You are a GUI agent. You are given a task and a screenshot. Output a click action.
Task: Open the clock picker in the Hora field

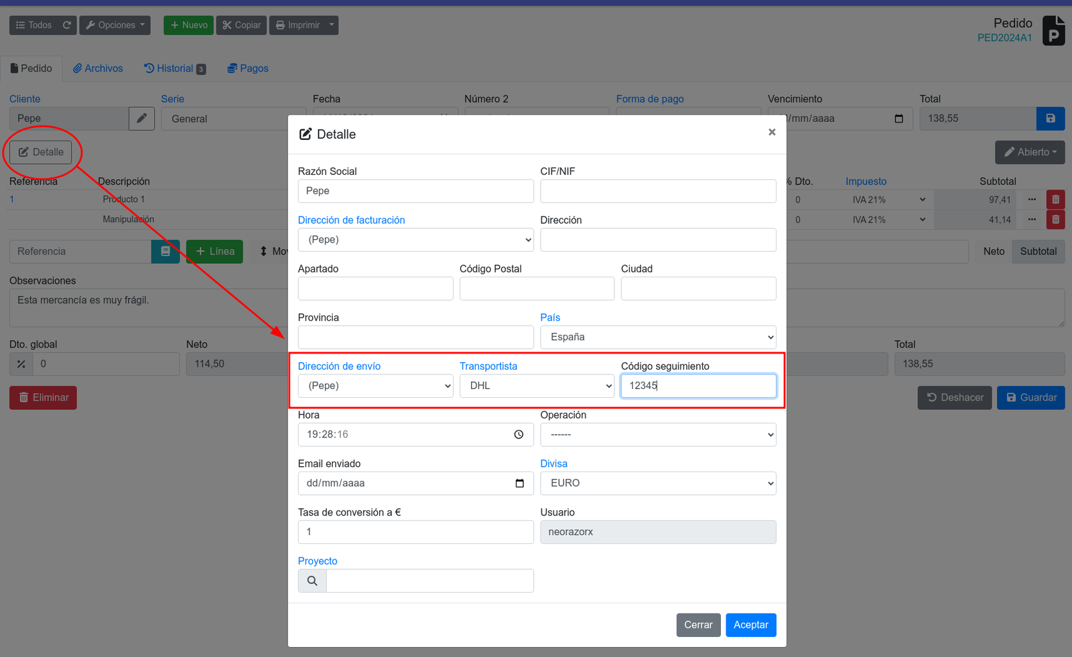coord(519,435)
